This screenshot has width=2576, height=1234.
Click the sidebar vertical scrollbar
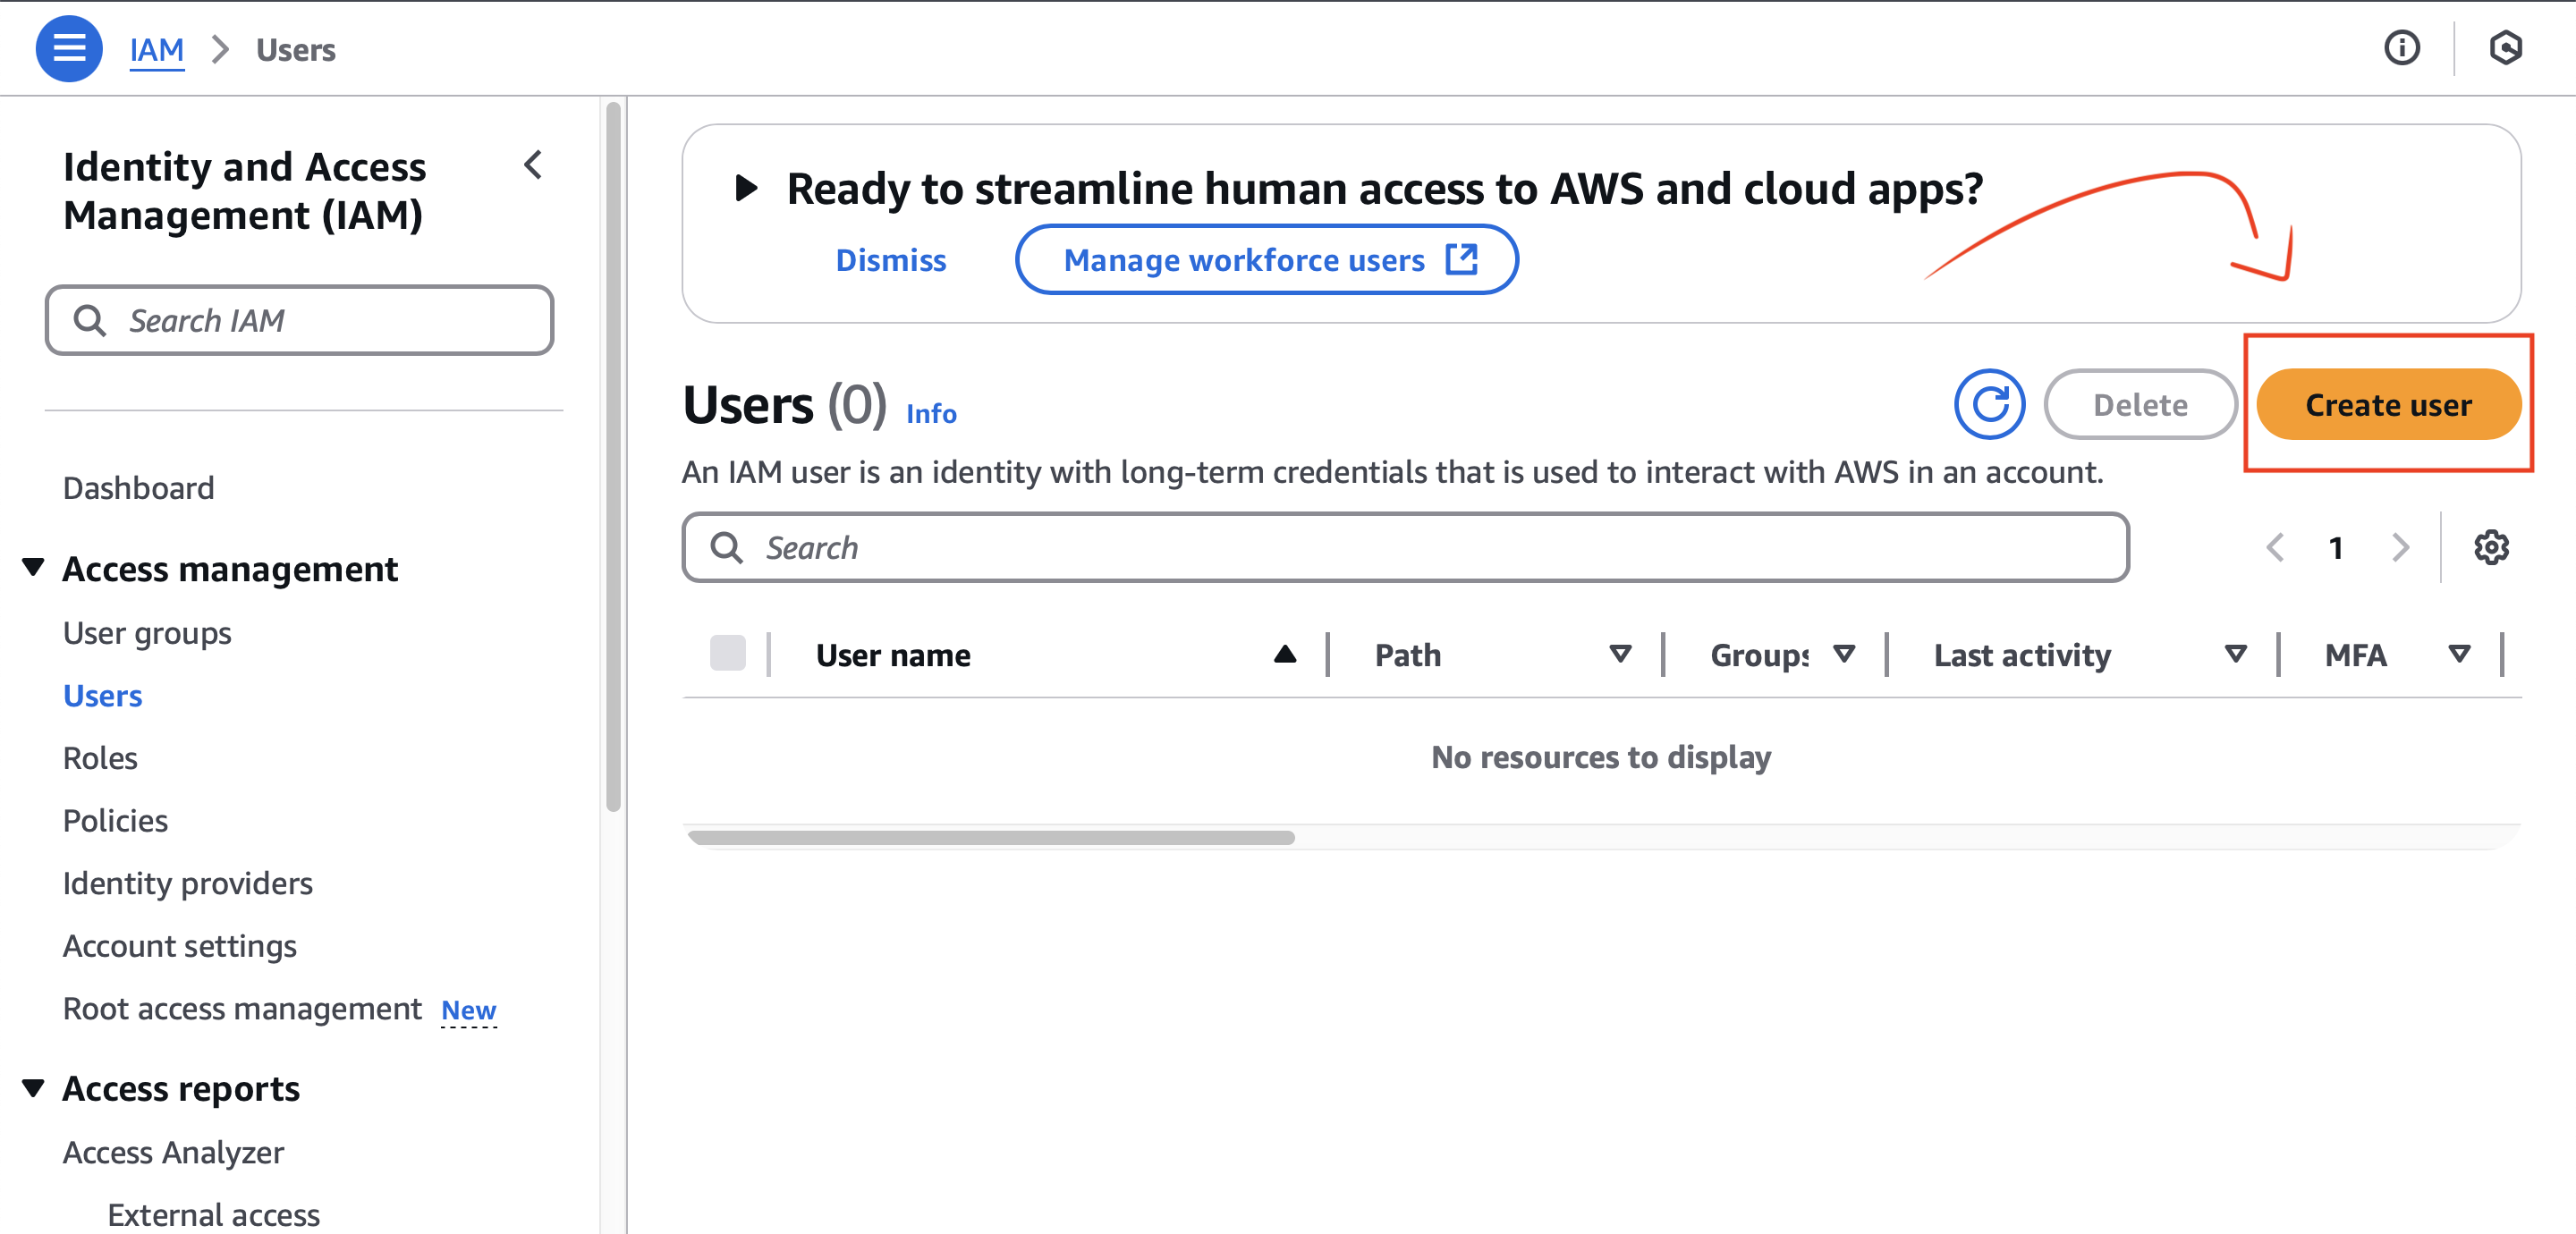pyautogui.click(x=614, y=457)
